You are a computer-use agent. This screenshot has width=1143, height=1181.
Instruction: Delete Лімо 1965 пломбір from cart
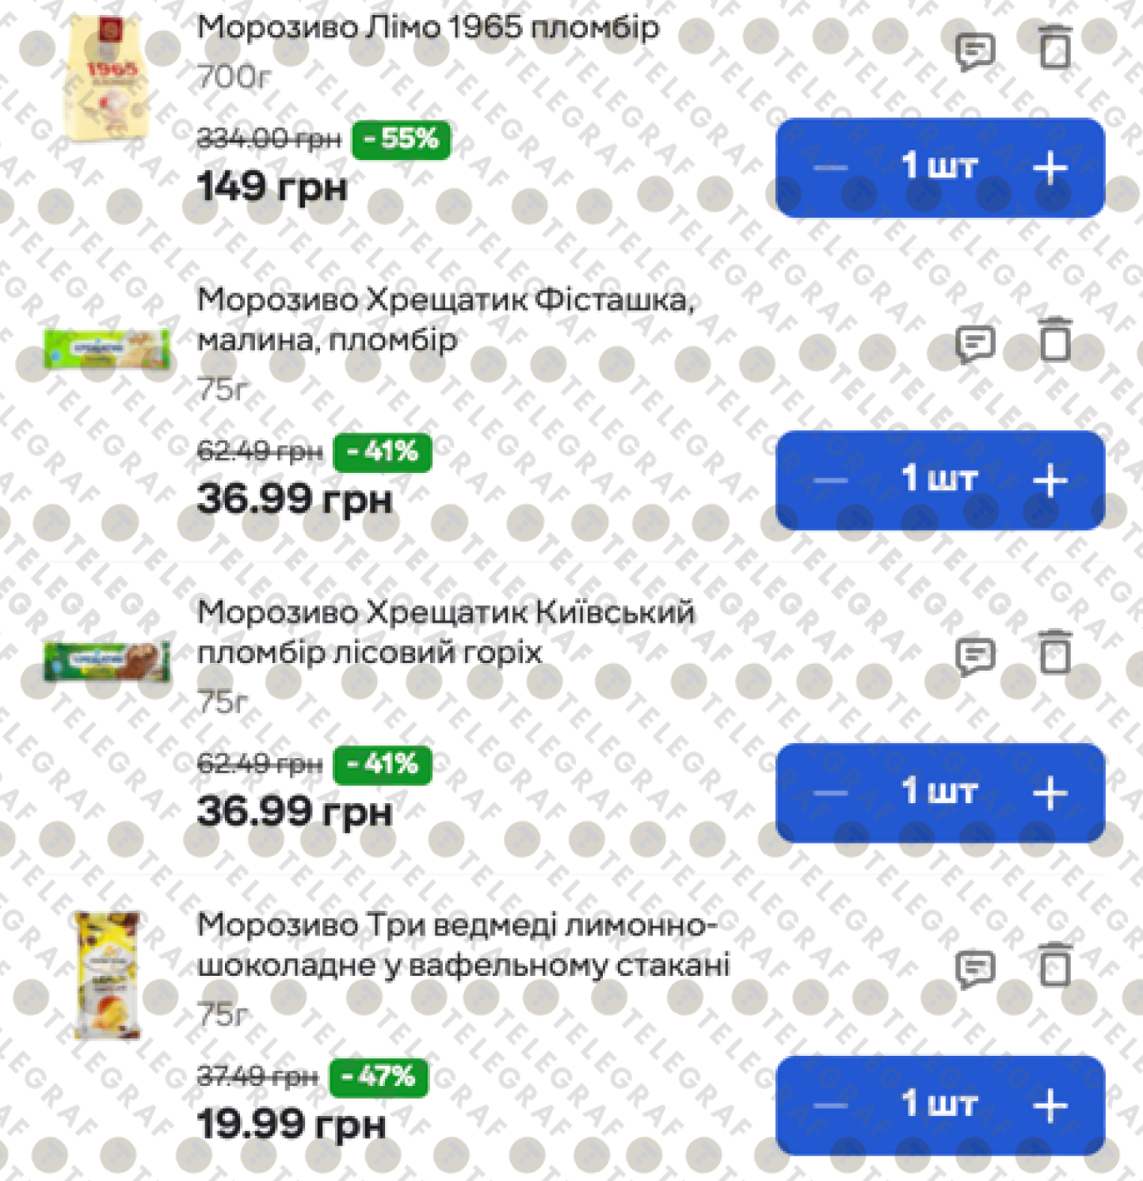click(x=1055, y=48)
